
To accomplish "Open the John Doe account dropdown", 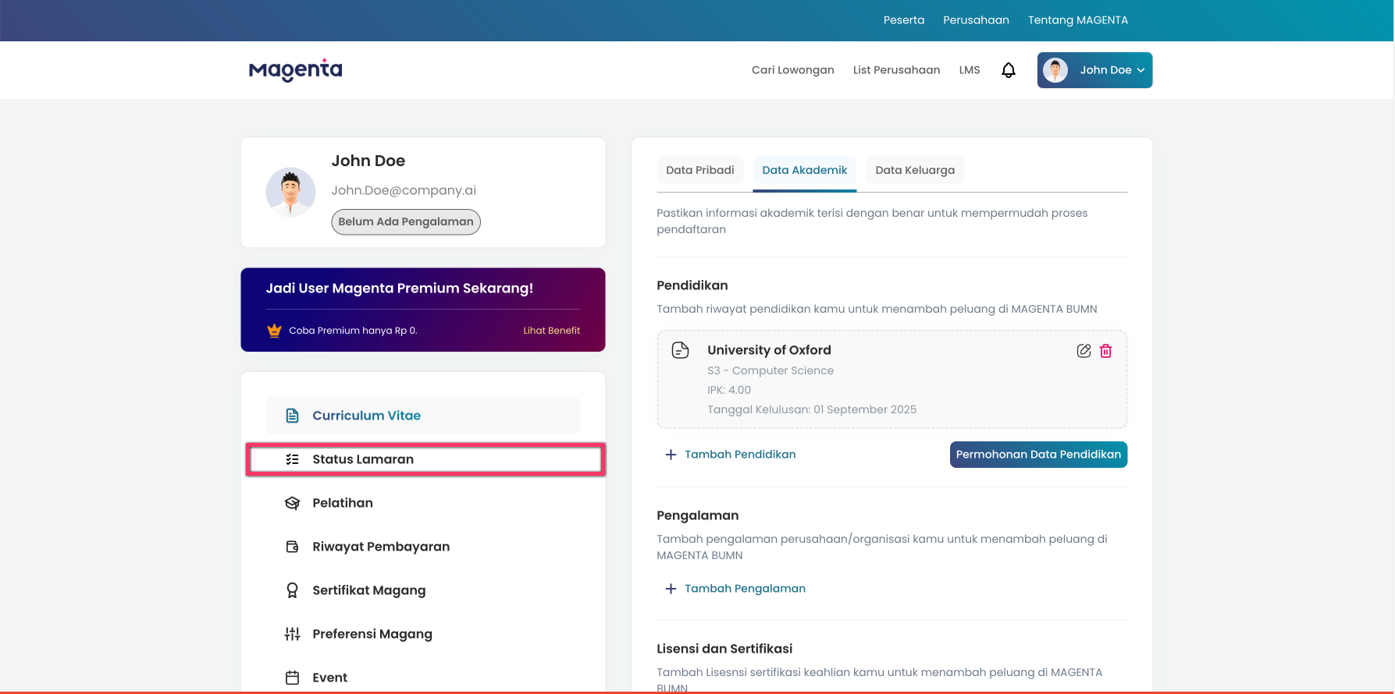I will (1094, 70).
